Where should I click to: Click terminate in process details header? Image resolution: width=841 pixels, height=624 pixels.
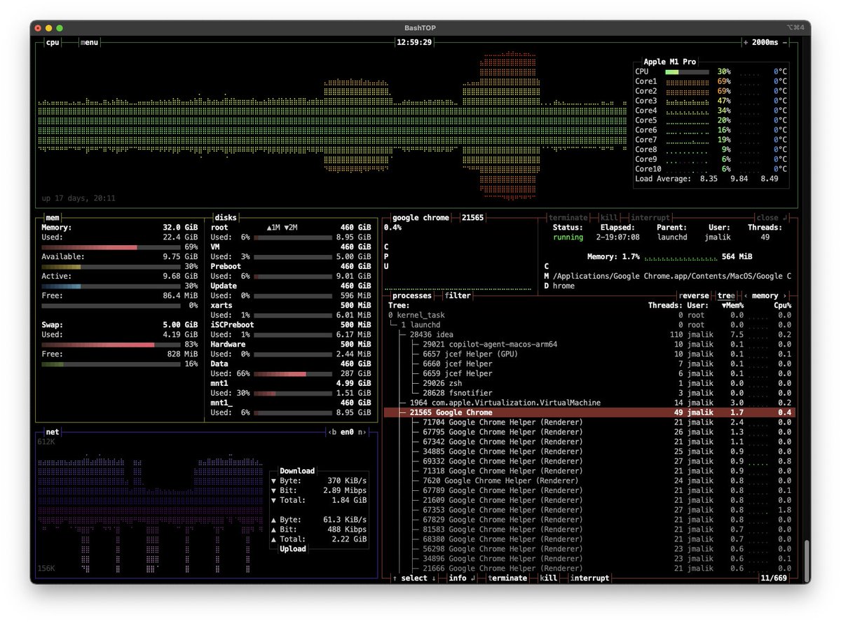click(568, 218)
